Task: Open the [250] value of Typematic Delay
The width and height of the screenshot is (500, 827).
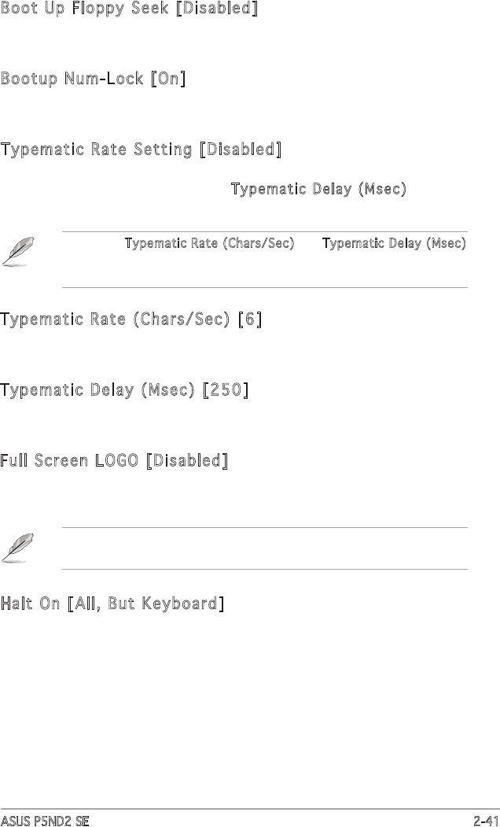Action: coord(226,390)
